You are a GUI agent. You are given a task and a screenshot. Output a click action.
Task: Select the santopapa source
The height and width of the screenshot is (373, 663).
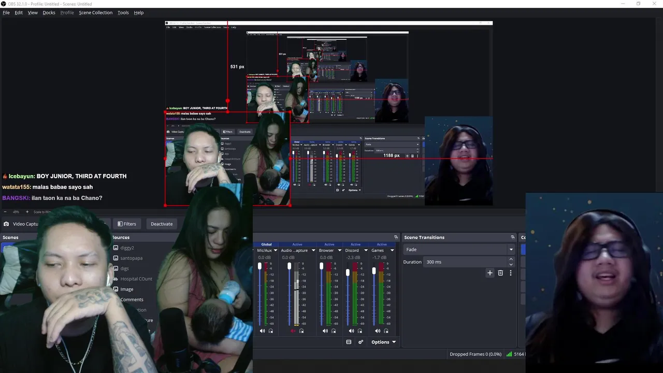131,258
